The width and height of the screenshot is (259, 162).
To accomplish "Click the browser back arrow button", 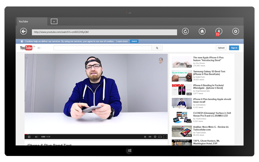I will tap(23, 32).
